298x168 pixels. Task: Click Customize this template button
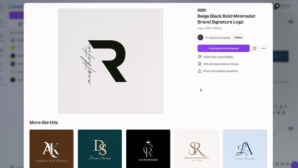tap(223, 48)
